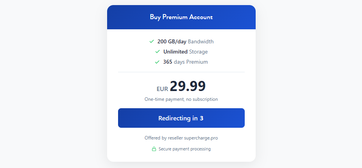Click the checkmark next to Unlimited Storage
This screenshot has width=362, height=168.
click(158, 52)
